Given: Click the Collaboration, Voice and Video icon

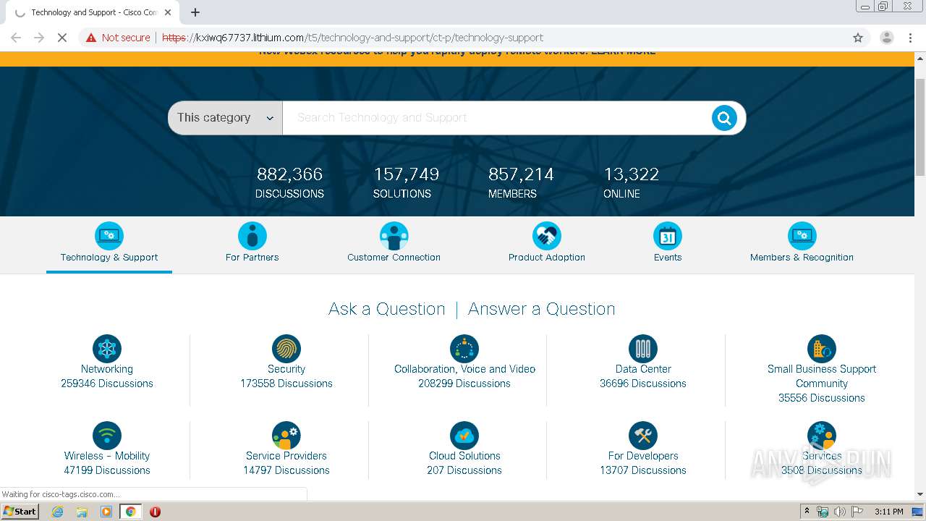Looking at the screenshot, I should pos(464,349).
